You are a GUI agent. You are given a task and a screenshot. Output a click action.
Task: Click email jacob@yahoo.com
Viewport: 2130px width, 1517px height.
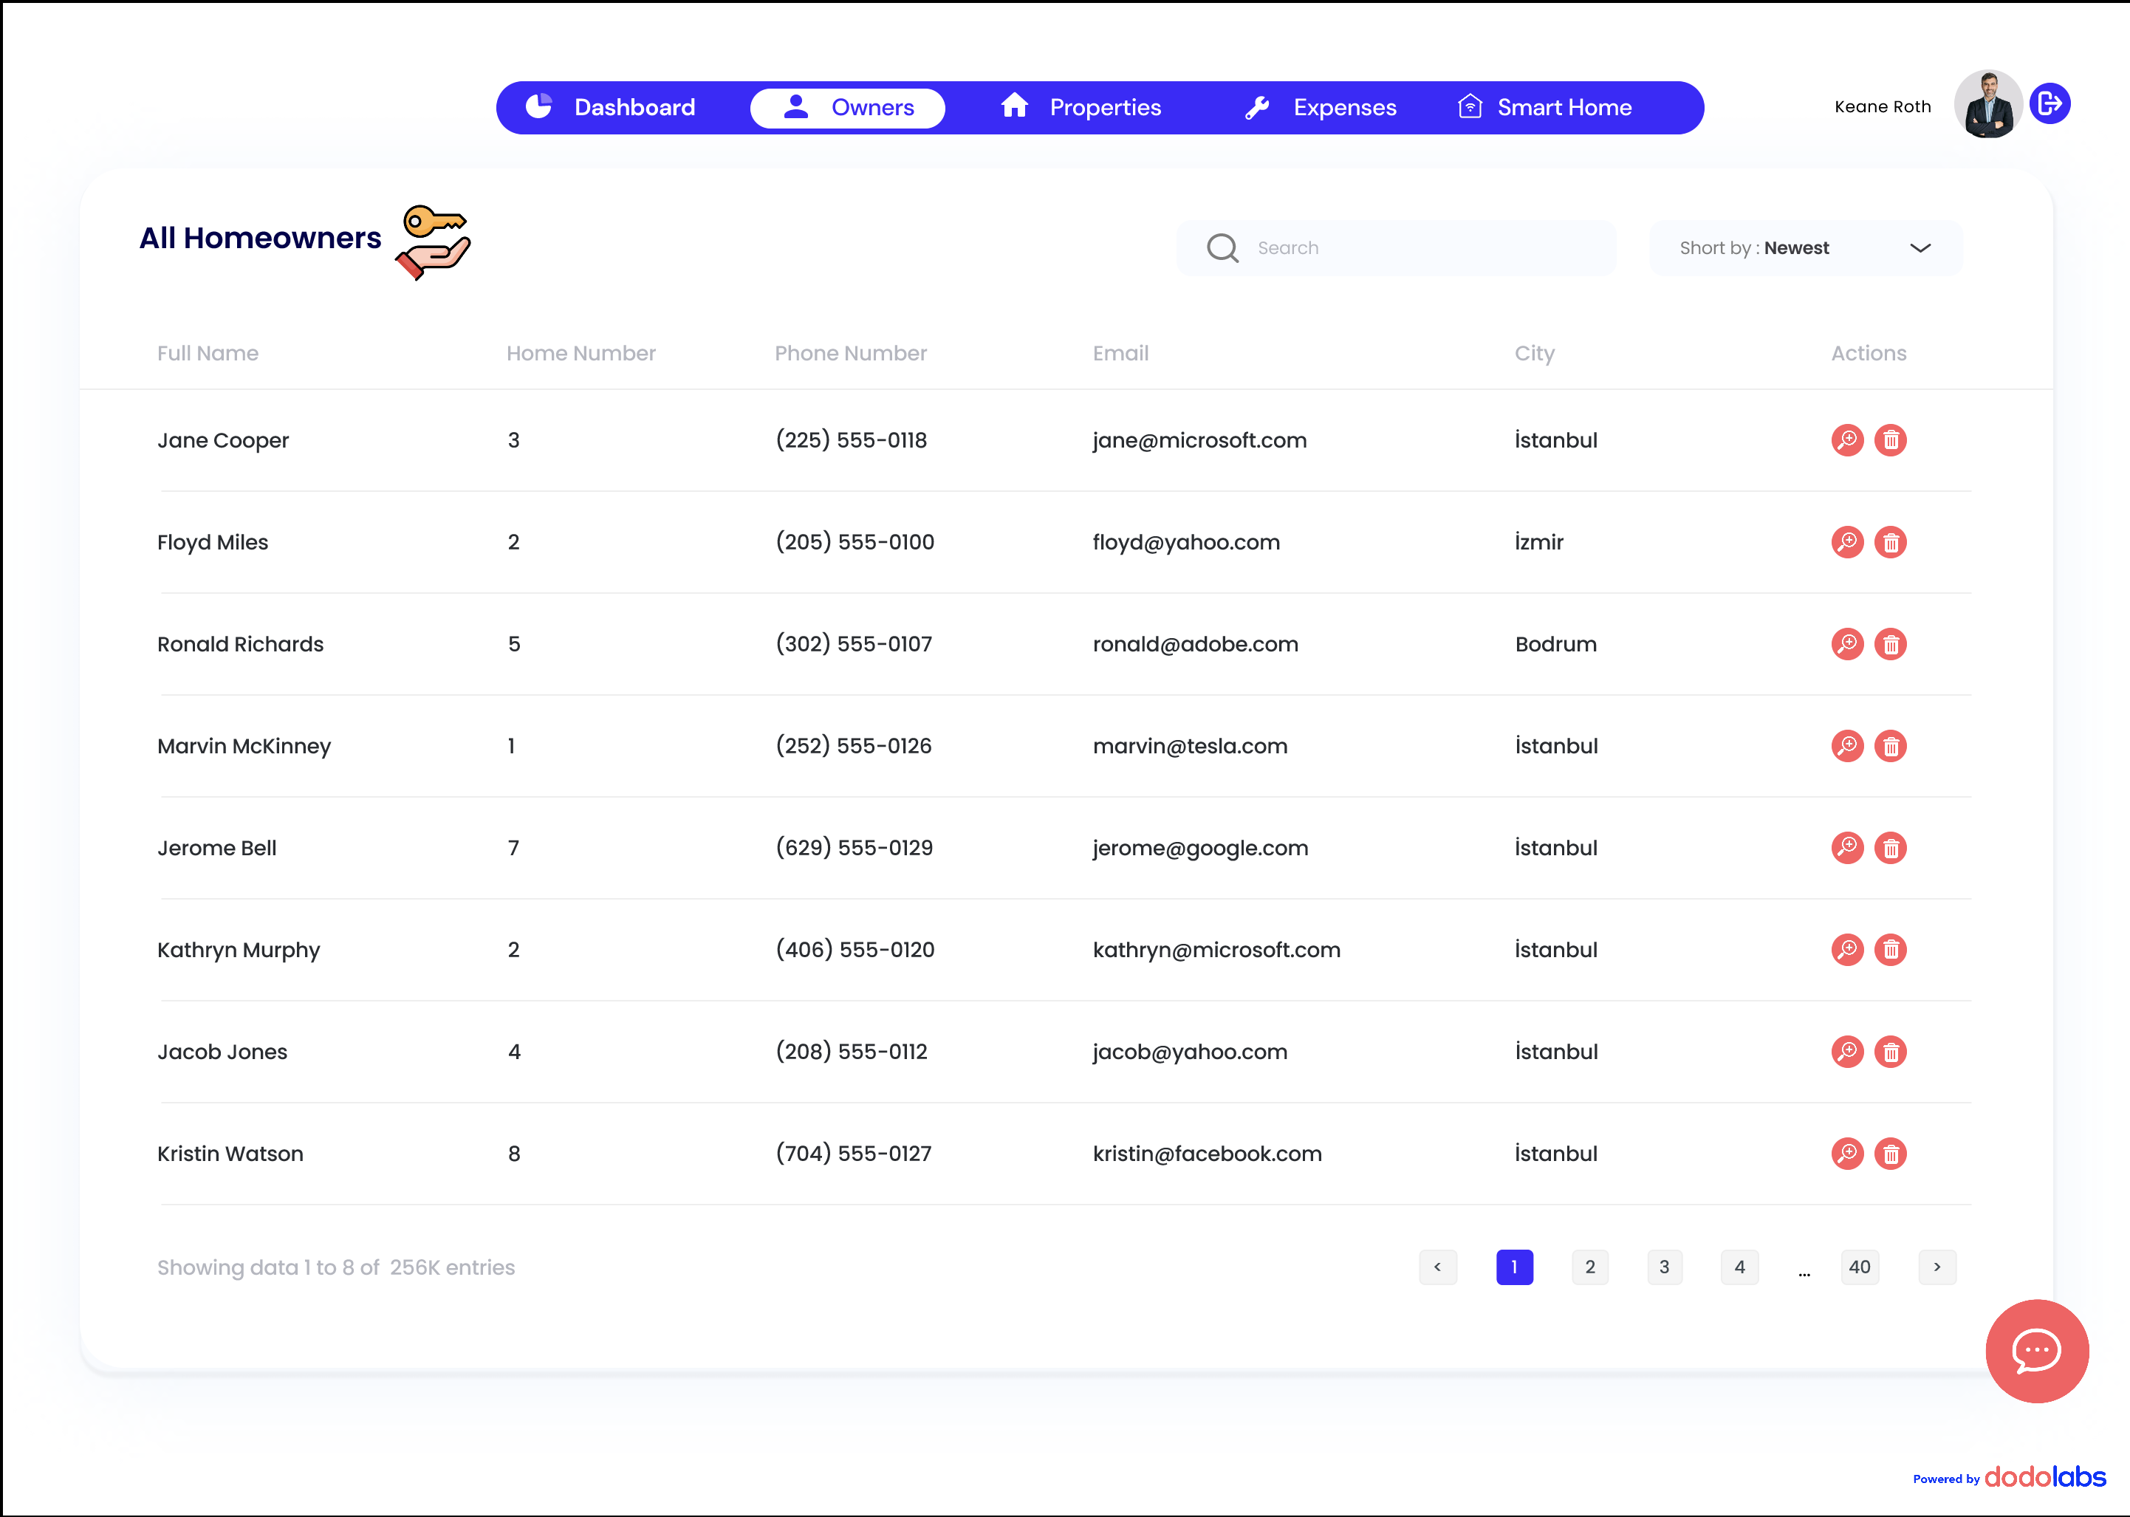coord(1190,1051)
